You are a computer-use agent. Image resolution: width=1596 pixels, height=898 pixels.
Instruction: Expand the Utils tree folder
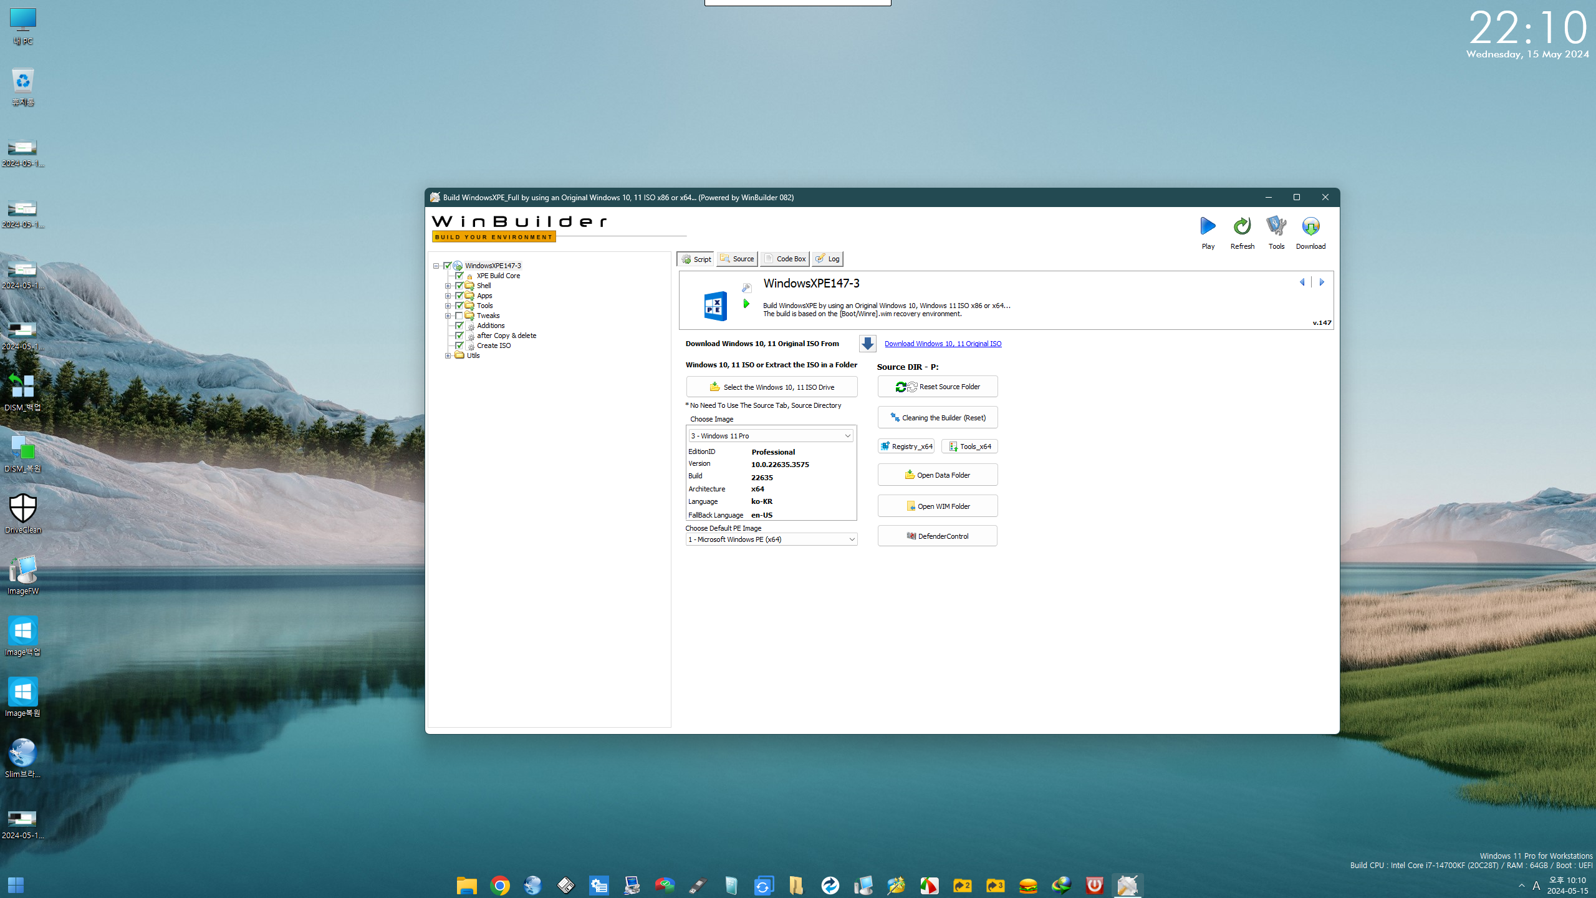click(448, 355)
